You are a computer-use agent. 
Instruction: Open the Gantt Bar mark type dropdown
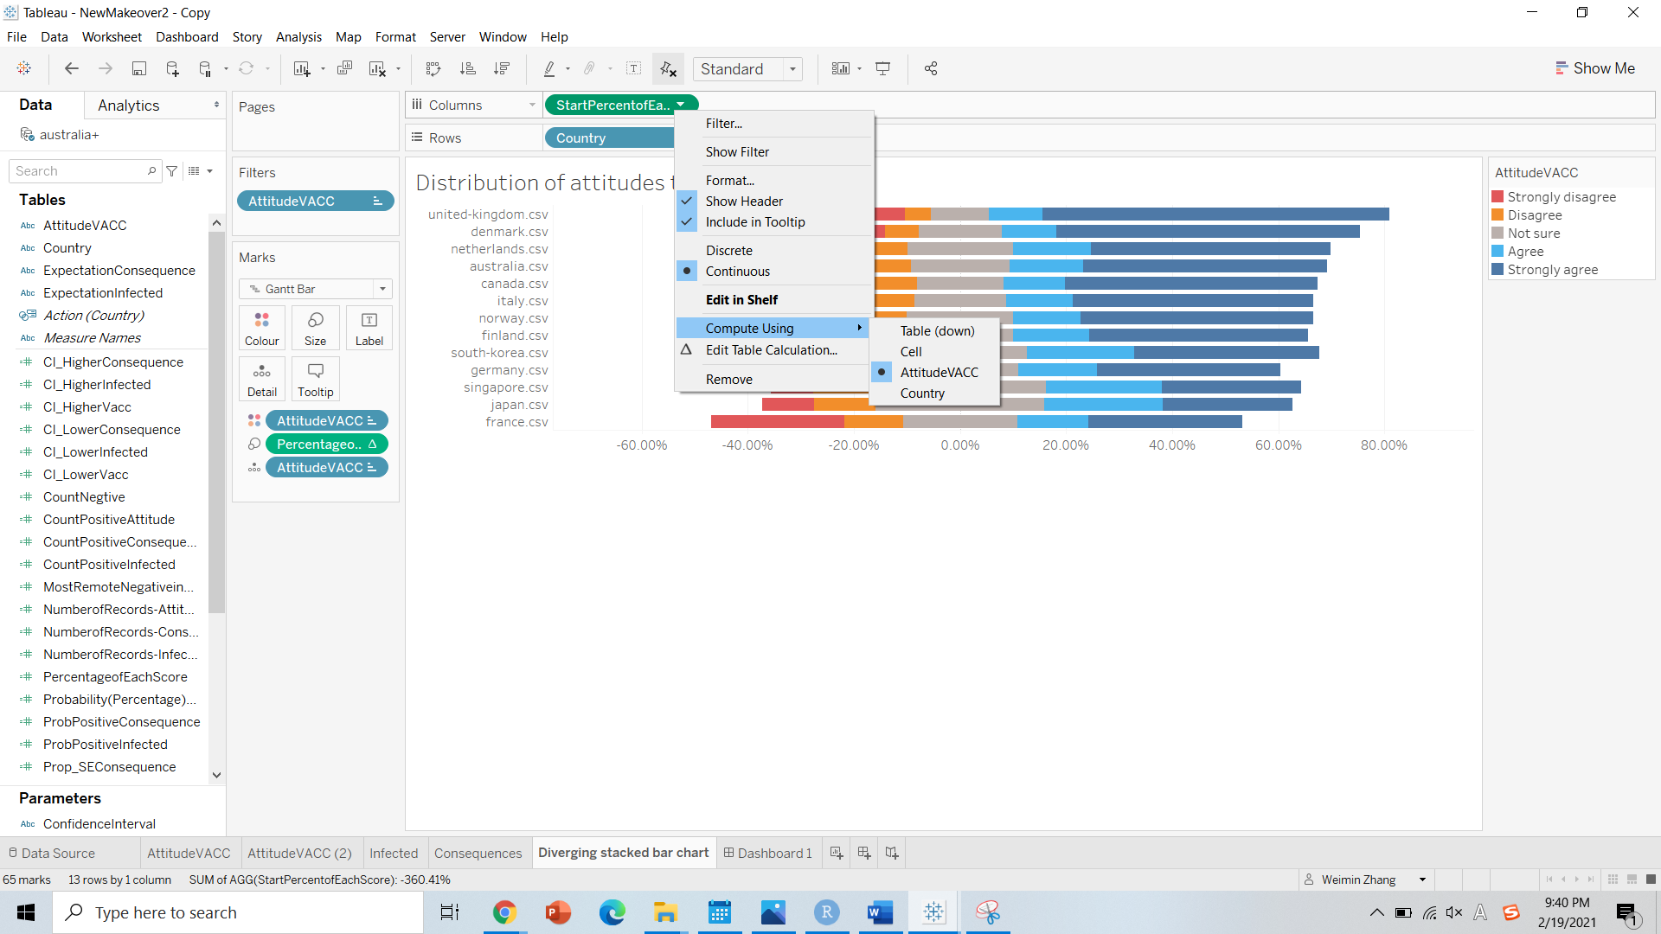[382, 289]
